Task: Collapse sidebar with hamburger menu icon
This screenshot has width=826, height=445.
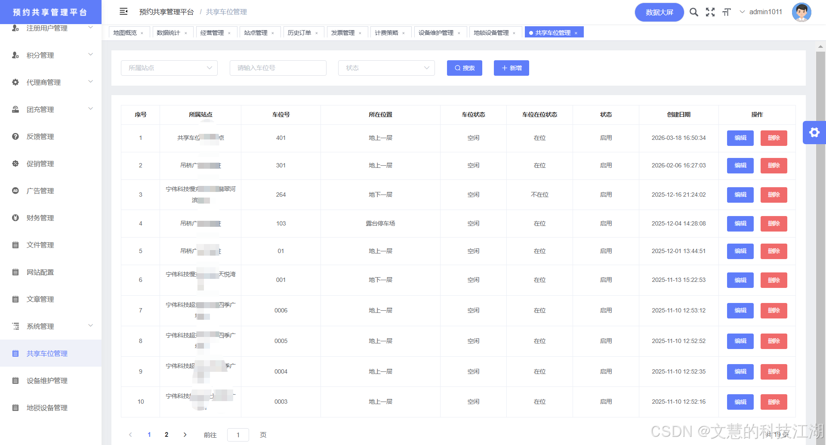Action: [123, 12]
